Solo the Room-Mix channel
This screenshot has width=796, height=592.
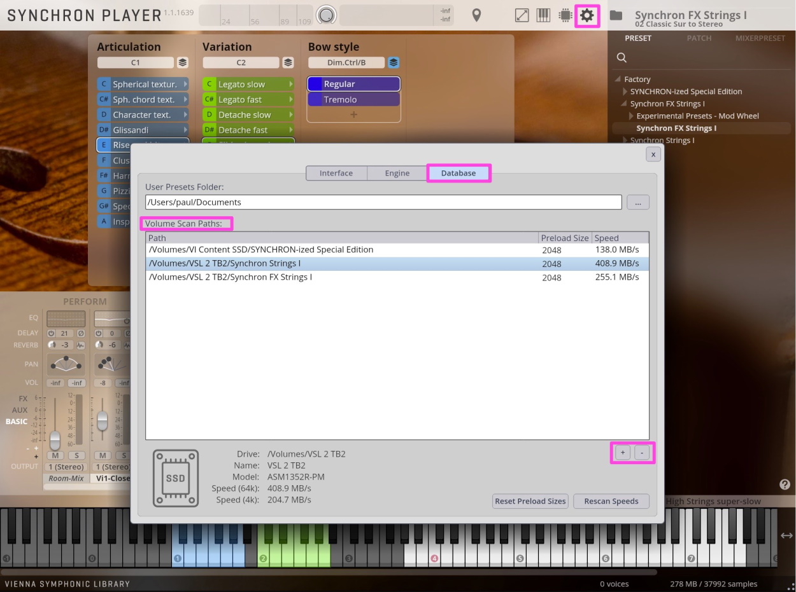pyautogui.click(x=77, y=455)
